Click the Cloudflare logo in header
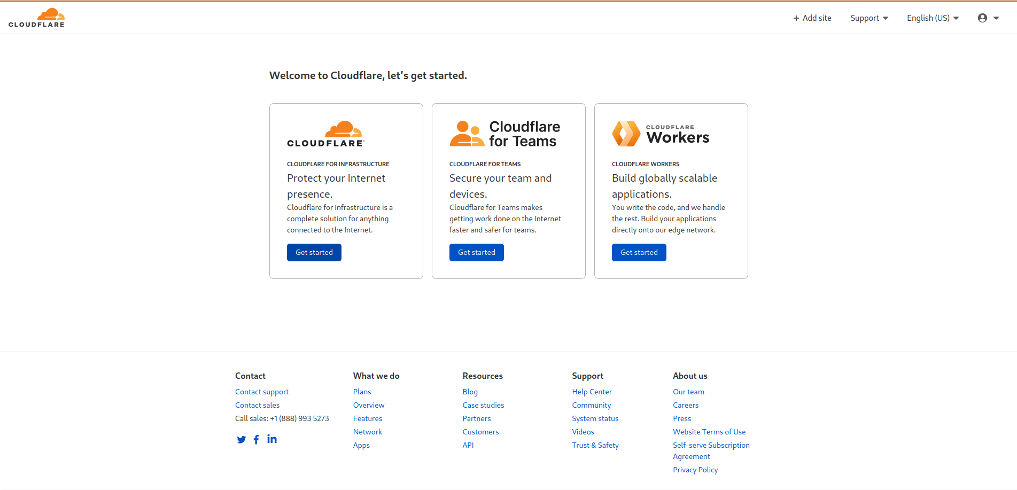The width and height of the screenshot is (1017, 490). pos(36,18)
